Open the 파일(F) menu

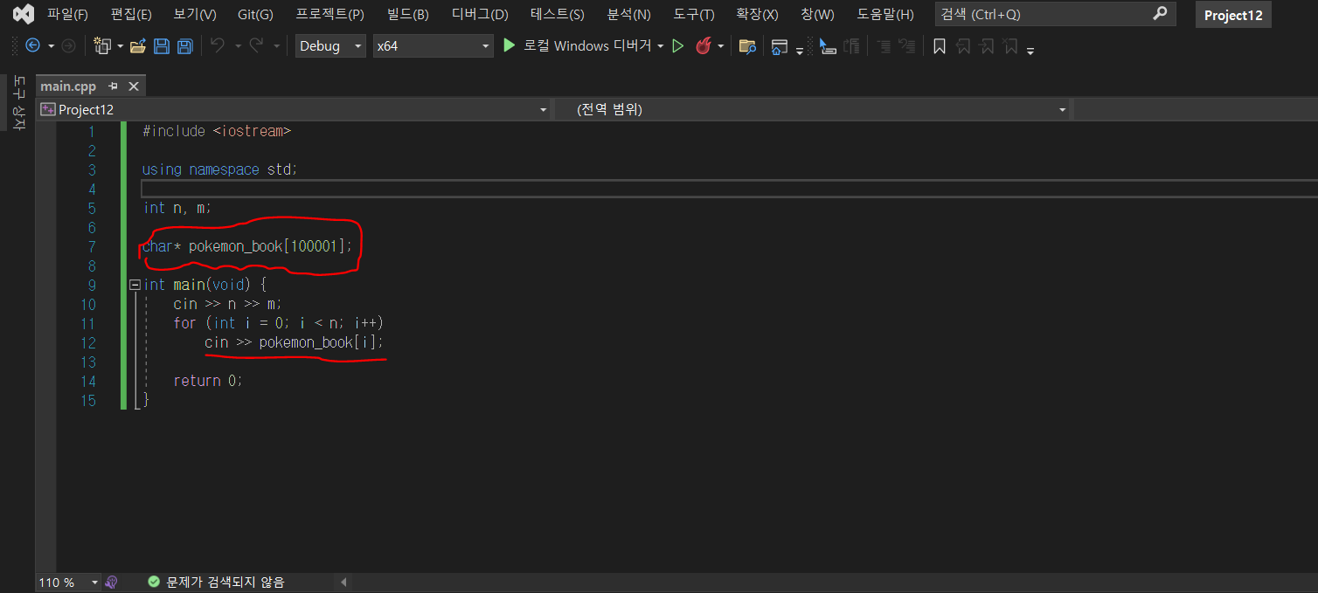[67, 14]
